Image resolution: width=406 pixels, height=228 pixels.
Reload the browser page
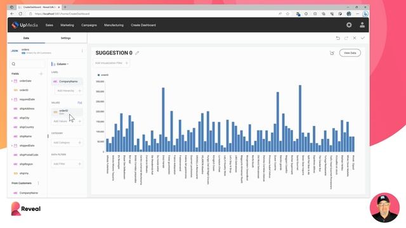pyautogui.click(x=20, y=14)
